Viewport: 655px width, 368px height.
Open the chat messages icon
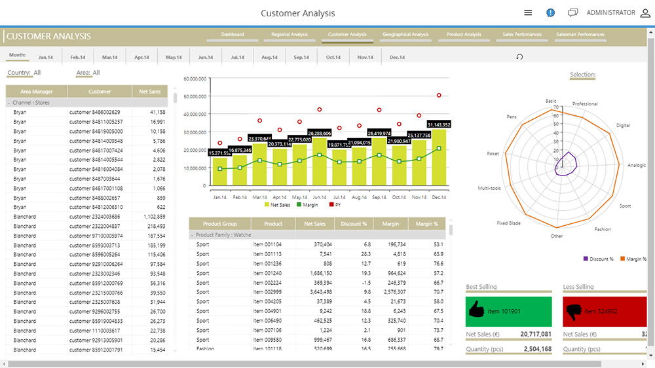tap(572, 12)
